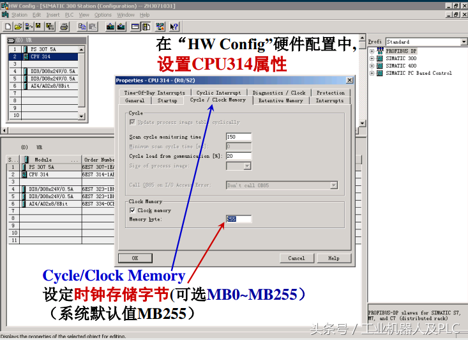This screenshot has height=340, width=468.
Task: Click AI4/AO2x8/8Bit module icon in rack
Action: (x=26, y=86)
